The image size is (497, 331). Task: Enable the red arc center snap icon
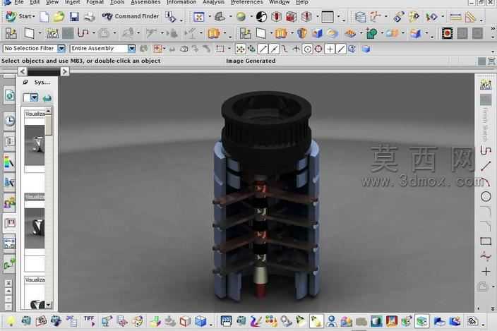coord(318,49)
